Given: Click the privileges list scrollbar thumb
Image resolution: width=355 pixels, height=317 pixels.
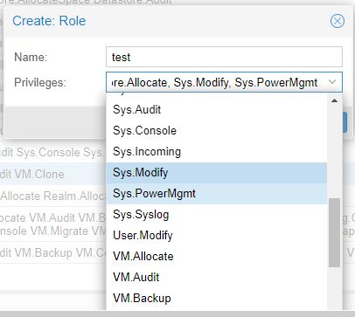Looking at the screenshot, I should point(334,232).
